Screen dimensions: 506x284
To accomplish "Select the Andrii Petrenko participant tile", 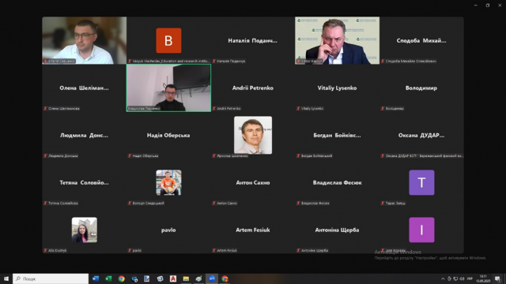I will [253, 88].
